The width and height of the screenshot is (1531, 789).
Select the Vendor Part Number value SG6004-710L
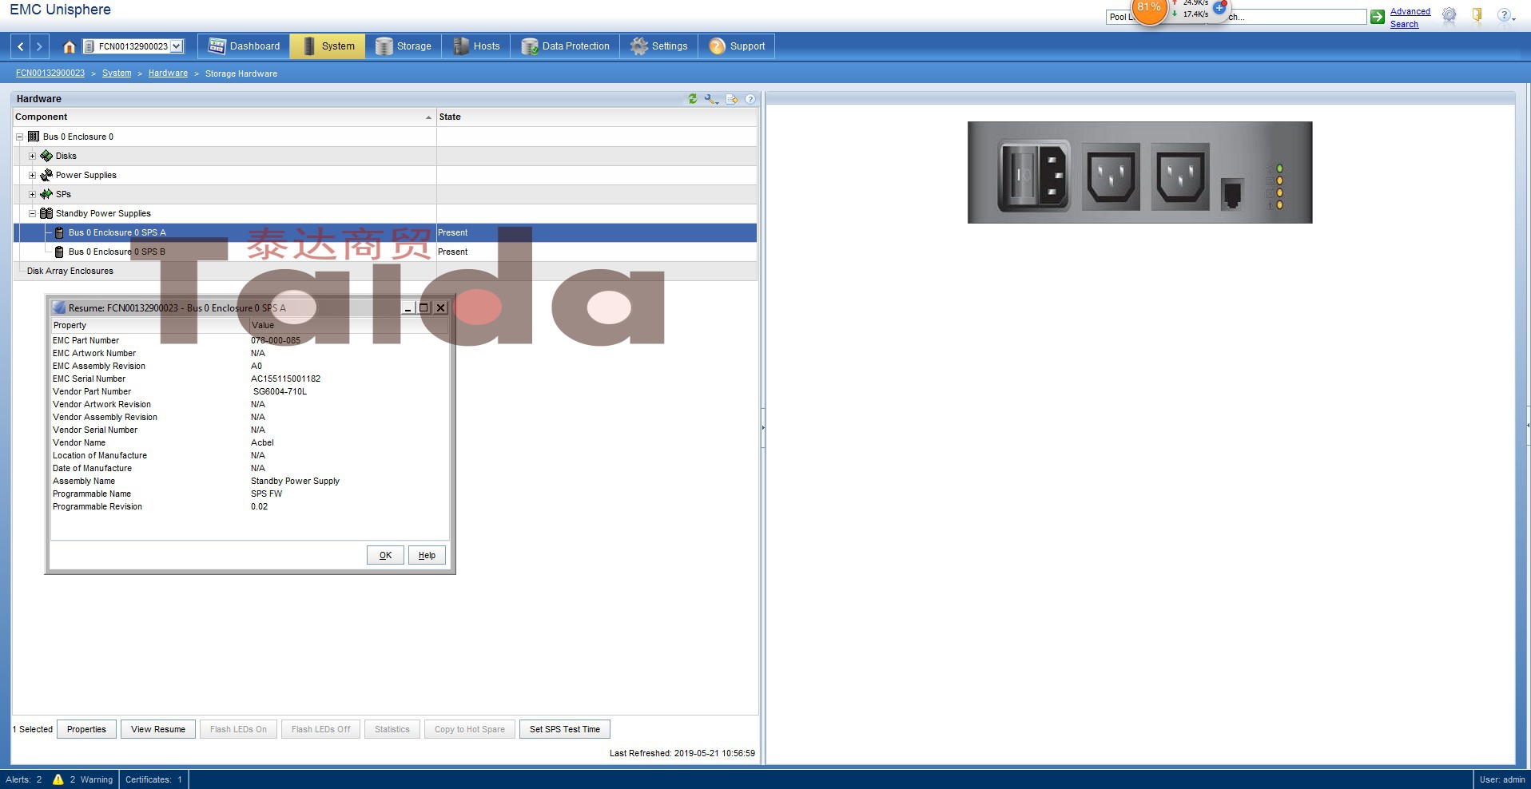point(280,392)
